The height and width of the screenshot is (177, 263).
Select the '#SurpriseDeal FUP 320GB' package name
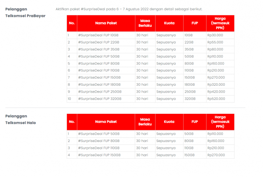(100, 99)
